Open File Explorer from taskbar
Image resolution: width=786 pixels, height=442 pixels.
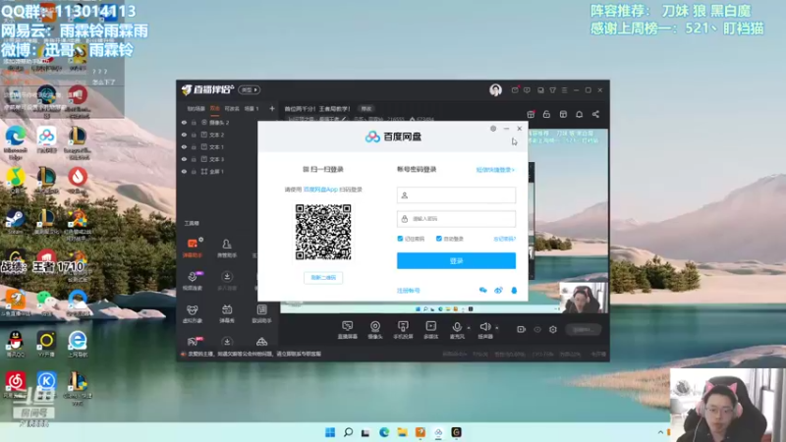[x=402, y=432]
